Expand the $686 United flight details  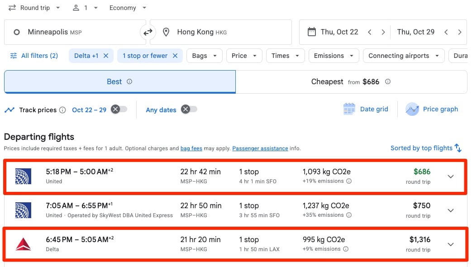coord(451,176)
